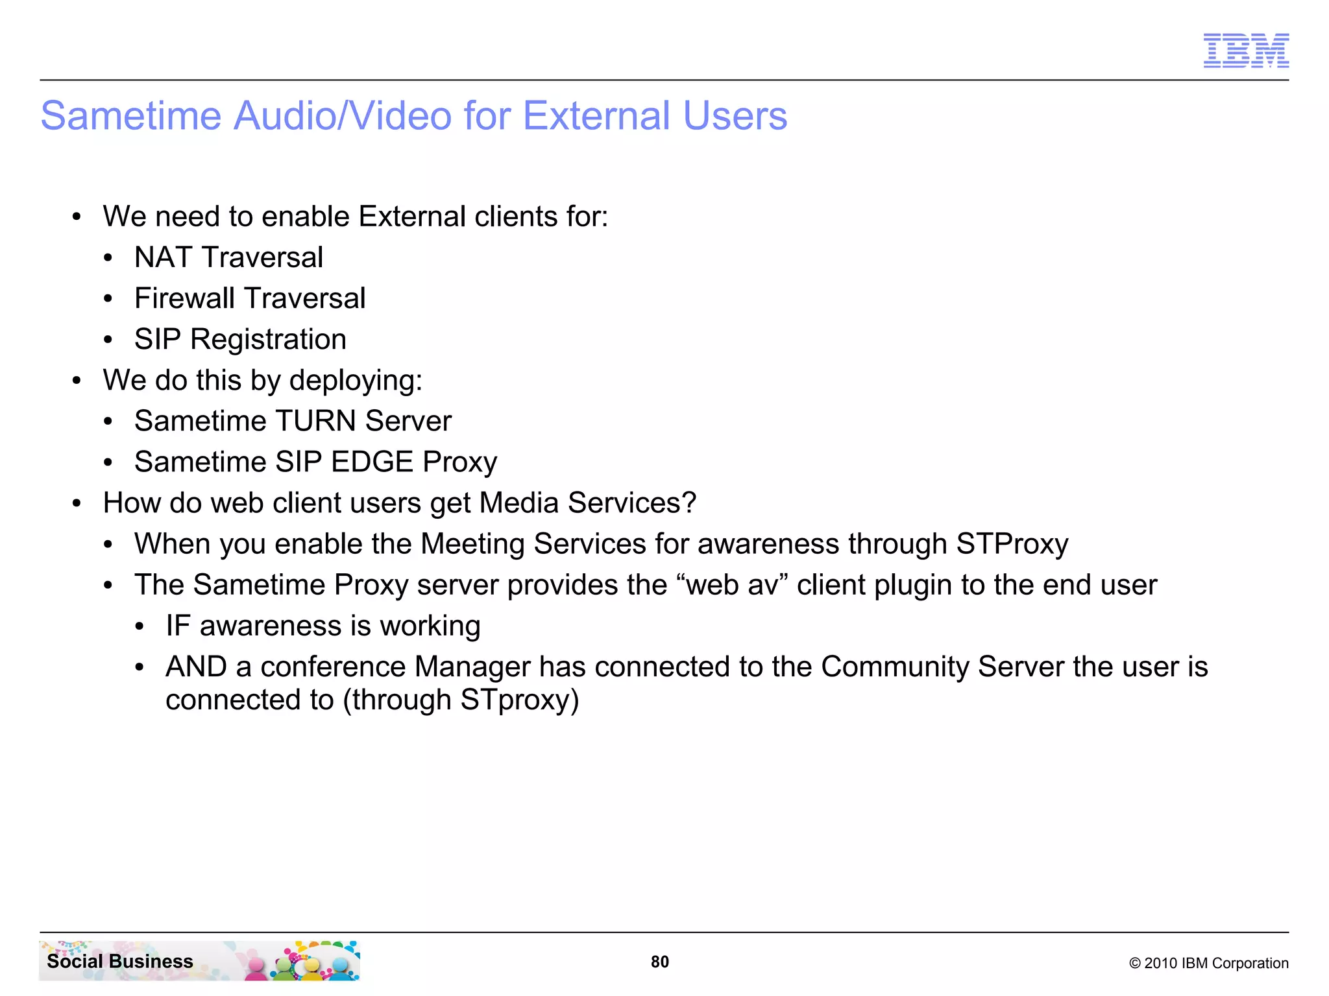Click the "Firewall Traversal" bullet
Screen dimensions: 1329x996
pos(250,298)
